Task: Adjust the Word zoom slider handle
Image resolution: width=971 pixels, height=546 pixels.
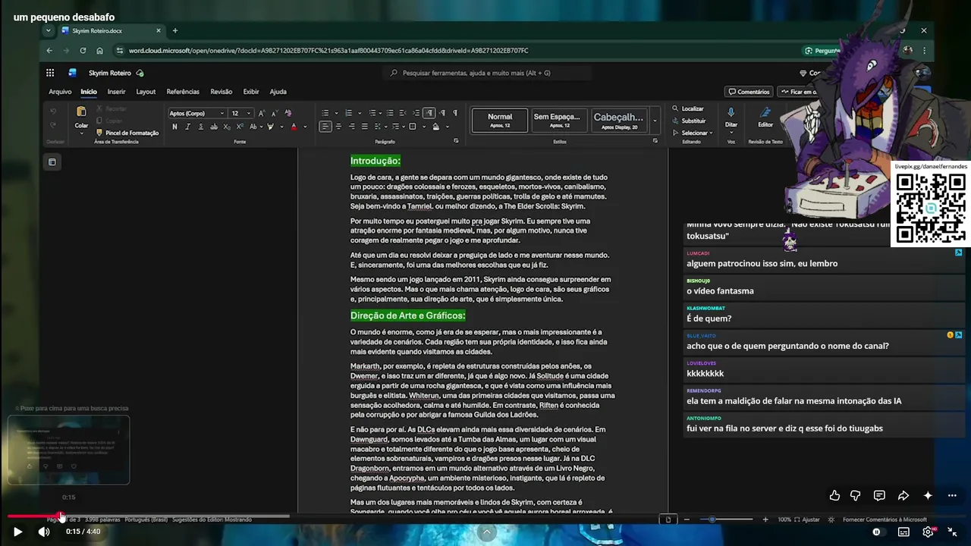Action: coord(712,519)
